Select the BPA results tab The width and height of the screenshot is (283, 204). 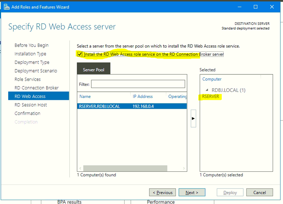coord(69,202)
